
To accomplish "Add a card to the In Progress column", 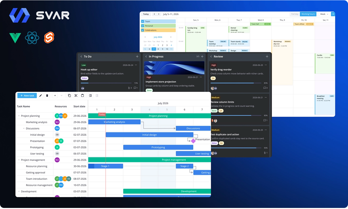I will [x=202, y=57].
